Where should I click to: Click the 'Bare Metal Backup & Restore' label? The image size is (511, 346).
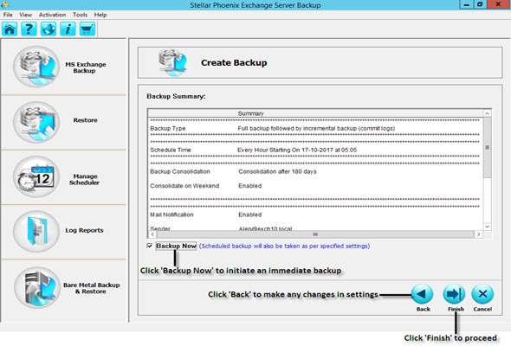[91, 288]
